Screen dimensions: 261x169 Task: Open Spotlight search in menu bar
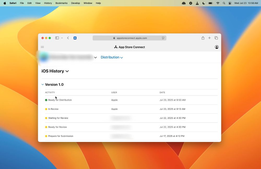click(x=224, y=3)
